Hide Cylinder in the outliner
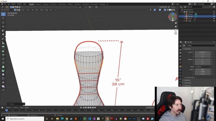Image resolution: width=216 pixels, height=121 pixels. 214,16
